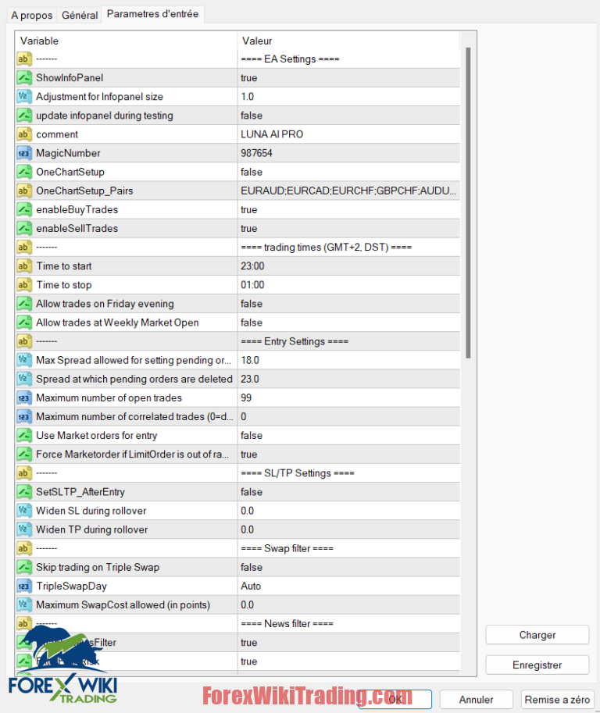Select the ==== EA Settings ==== header value

[349, 59]
